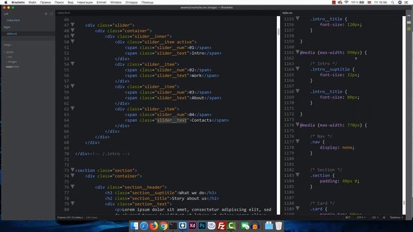Collapse code fold at HTML line 54
The height and width of the screenshot is (232, 413).
[x=72, y=64]
